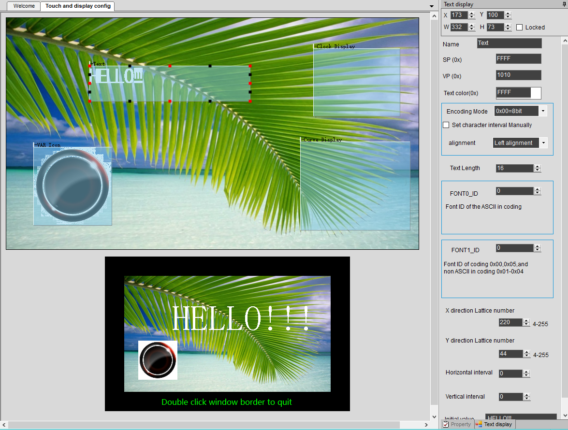Screen dimensions: 568x430
Task: Switch to the Welcome tab
Action: [24, 6]
